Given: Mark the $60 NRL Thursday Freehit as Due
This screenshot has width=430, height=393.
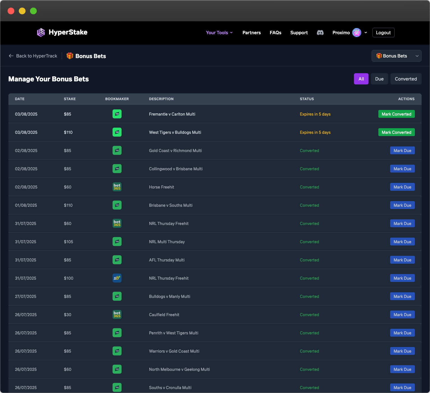Looking at the screenshot, I should coord(402,223).
